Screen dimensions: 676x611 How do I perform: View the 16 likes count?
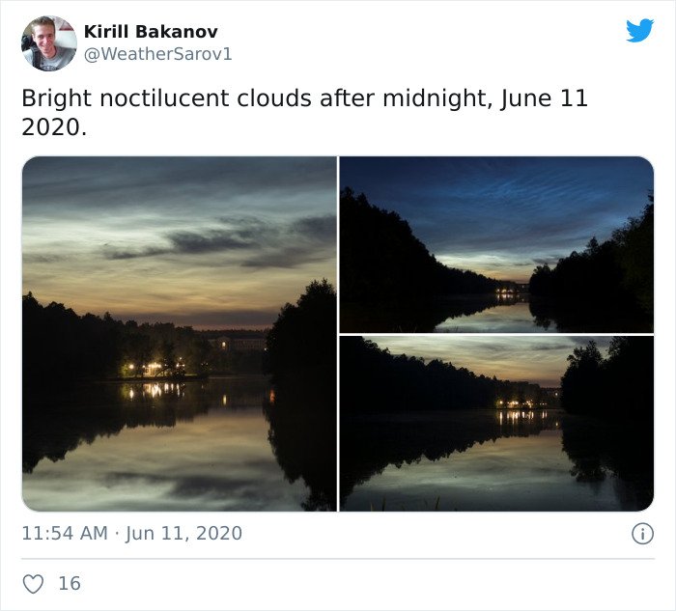coord(70,583)
